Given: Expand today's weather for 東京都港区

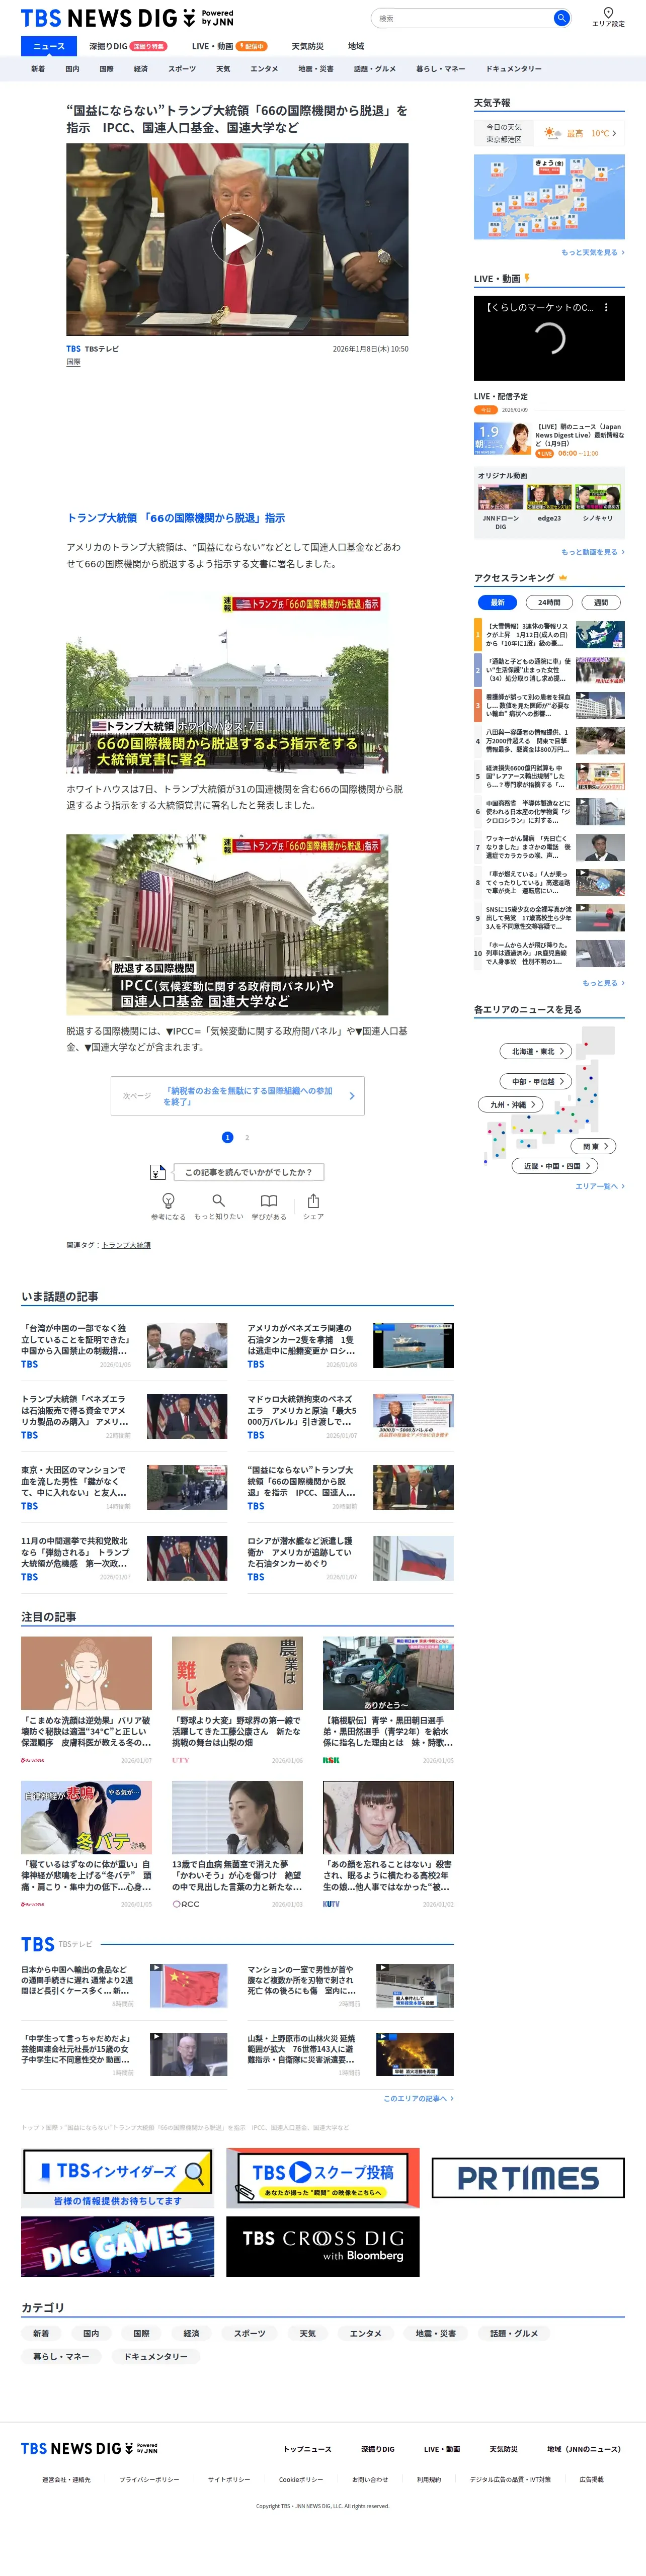Looking at the screenshot, I should [549, 133].
